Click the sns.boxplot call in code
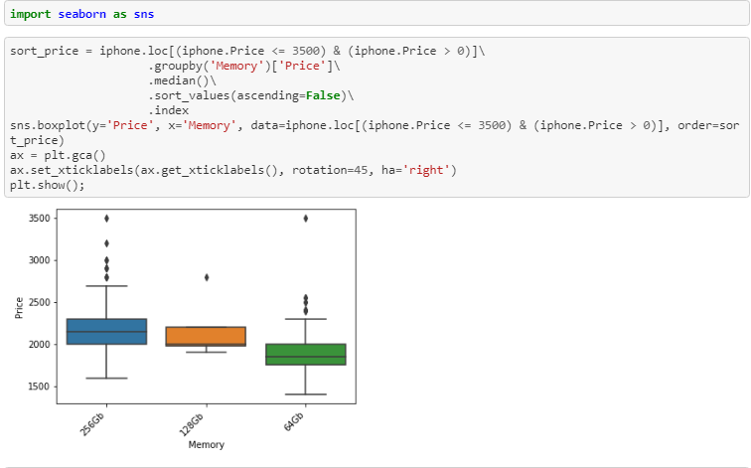751x468 pixels. pyautogui.click(x=375, y=133)
